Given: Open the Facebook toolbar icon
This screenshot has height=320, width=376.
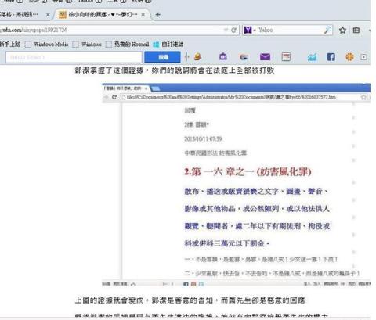Looking at the screenshot, I should pyautogui.click(x=331, y=57).
